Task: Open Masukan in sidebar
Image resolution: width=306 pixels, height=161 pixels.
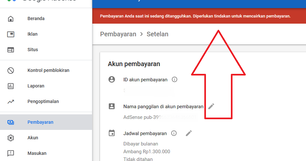Action: tap(46, 154)
